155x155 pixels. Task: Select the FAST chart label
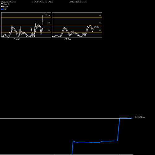click(x=16, y=39)
